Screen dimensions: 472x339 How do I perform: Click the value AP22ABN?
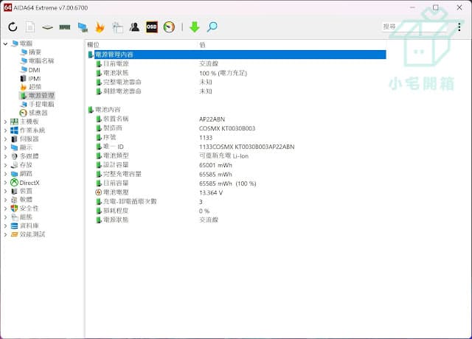click(x=212, y=119)
